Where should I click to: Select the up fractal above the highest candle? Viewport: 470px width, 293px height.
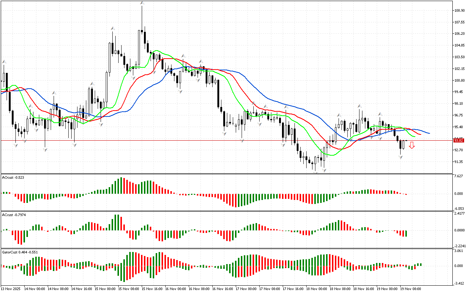pos(142,3)
